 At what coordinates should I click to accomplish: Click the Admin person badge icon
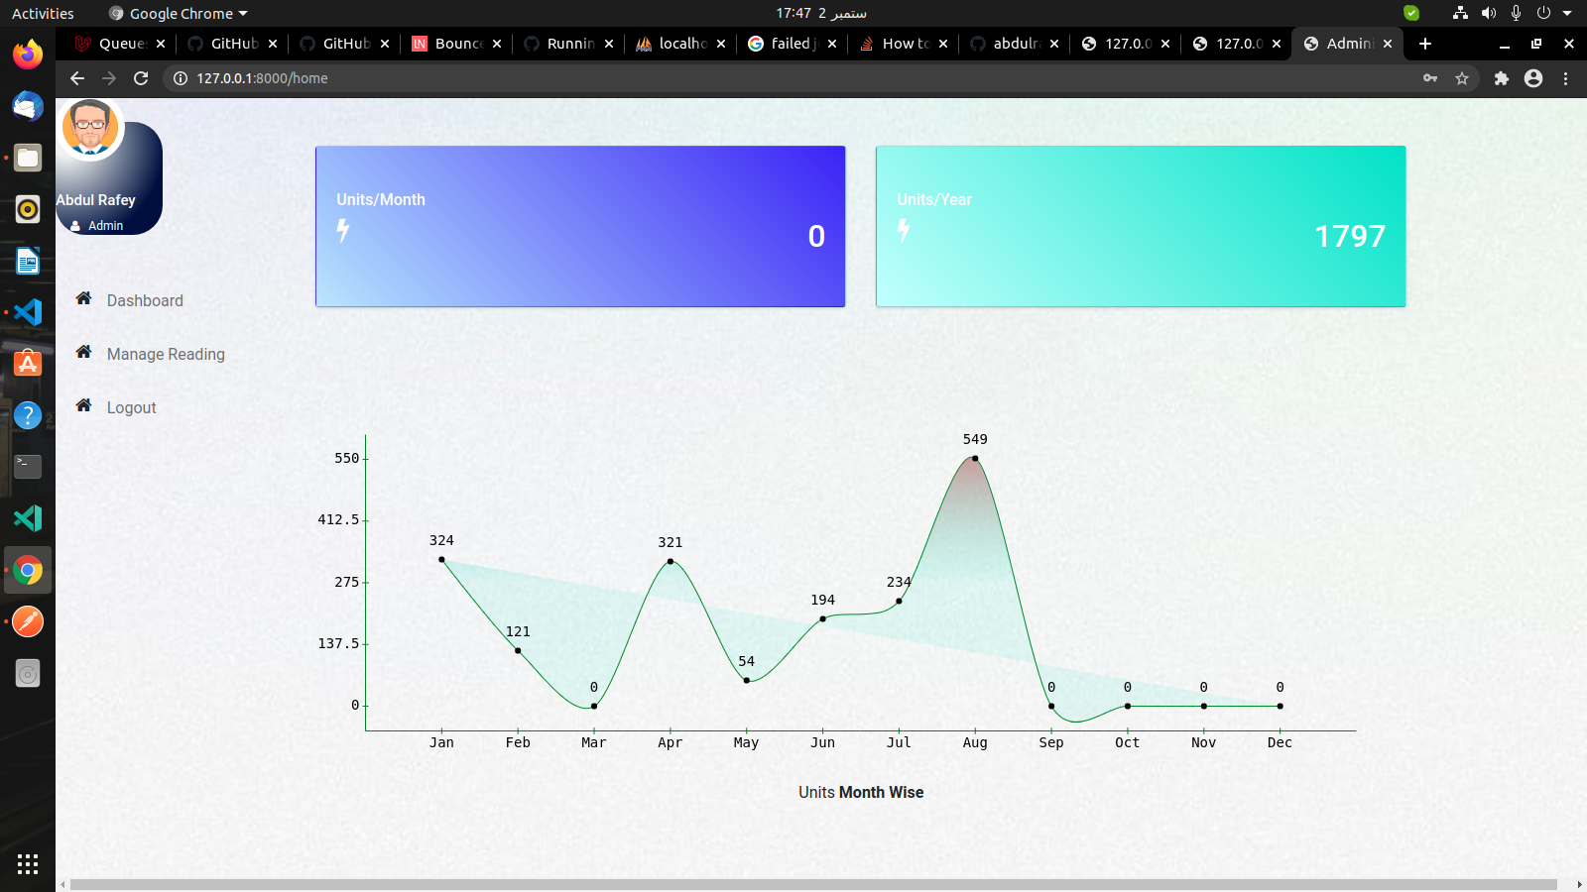(75, 225)
